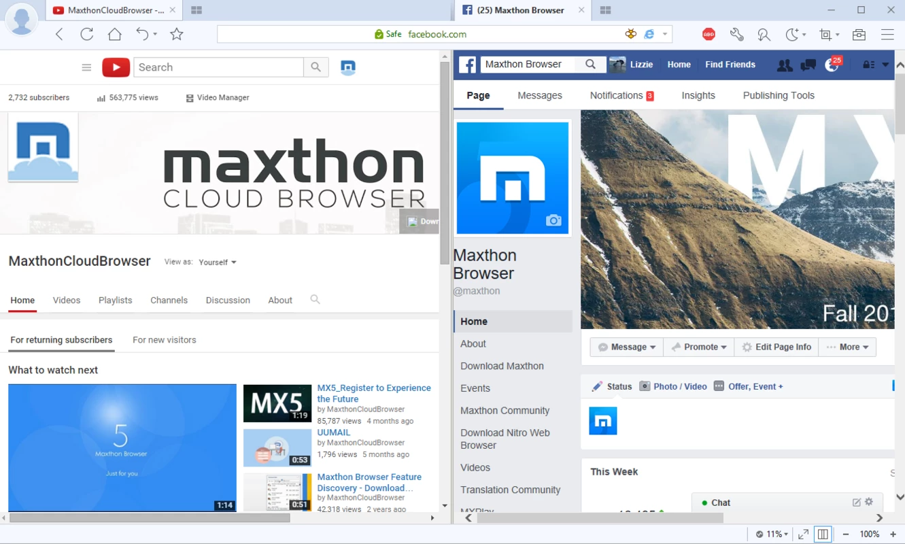
Task: Change page picture using the camera icon
Action: 553,220
